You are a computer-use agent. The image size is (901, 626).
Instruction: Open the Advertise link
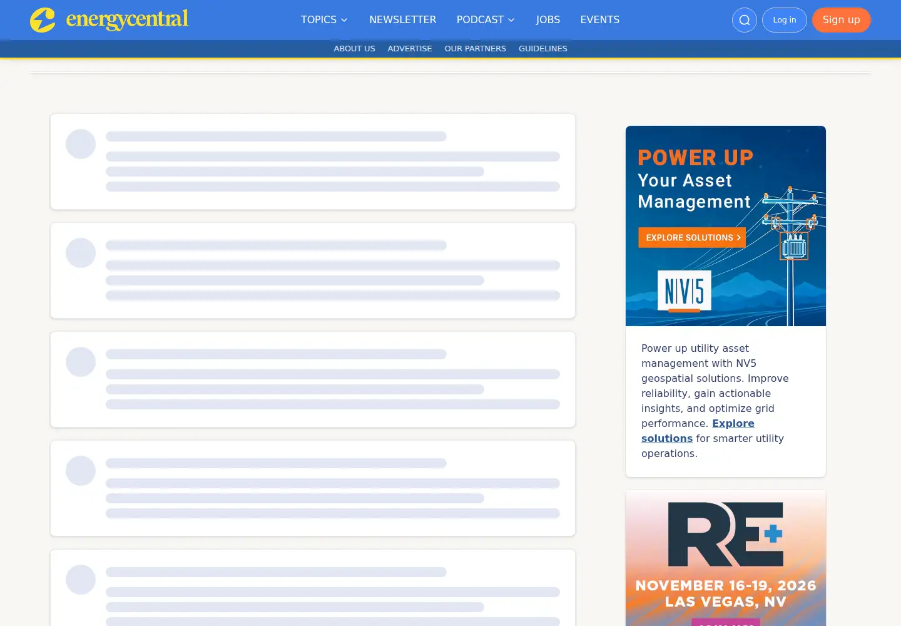pyautogui.click(x=409, y=49)
